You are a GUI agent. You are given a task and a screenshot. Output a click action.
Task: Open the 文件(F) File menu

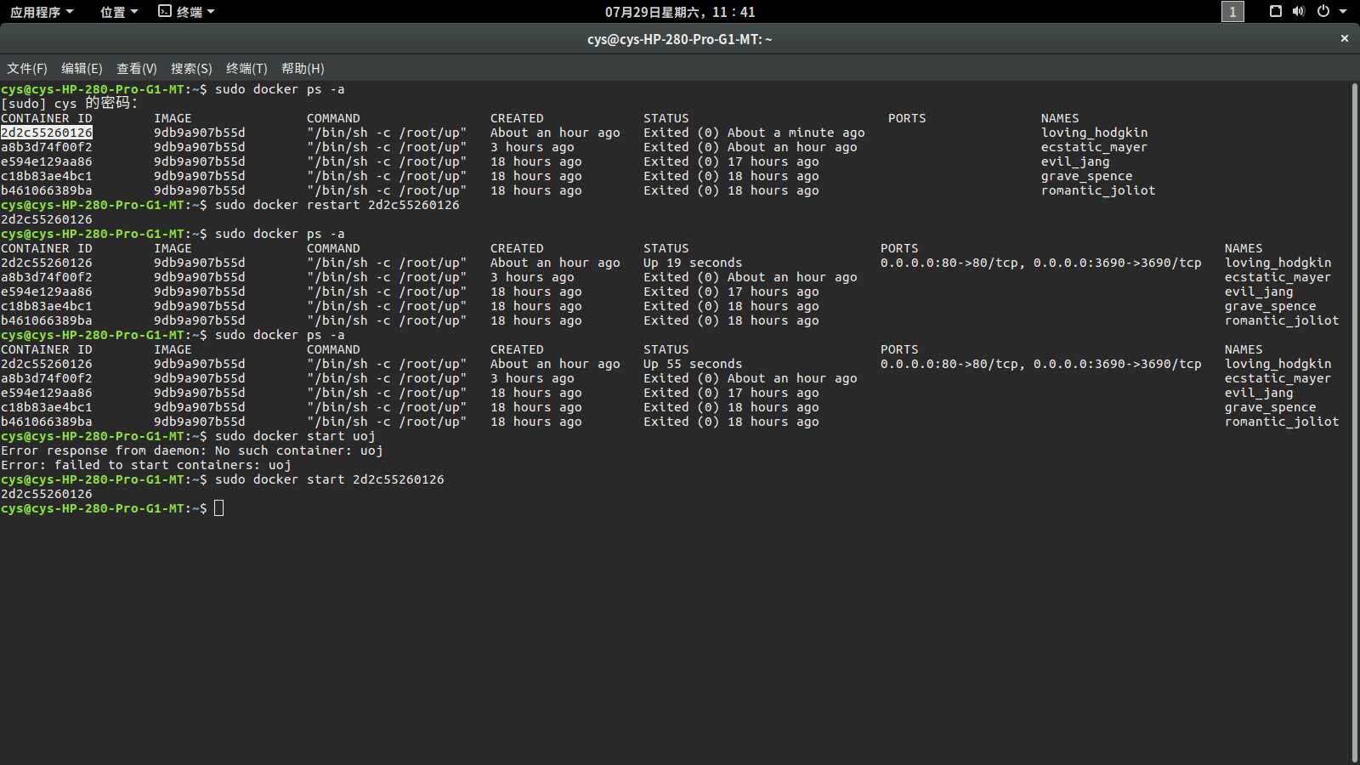[x=27, y=69]
